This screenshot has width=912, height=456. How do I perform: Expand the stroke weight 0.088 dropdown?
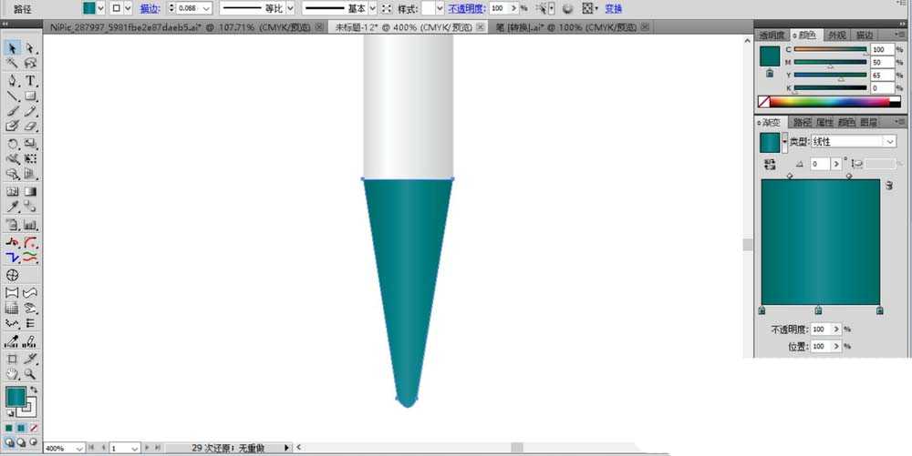tap(206, 9)
